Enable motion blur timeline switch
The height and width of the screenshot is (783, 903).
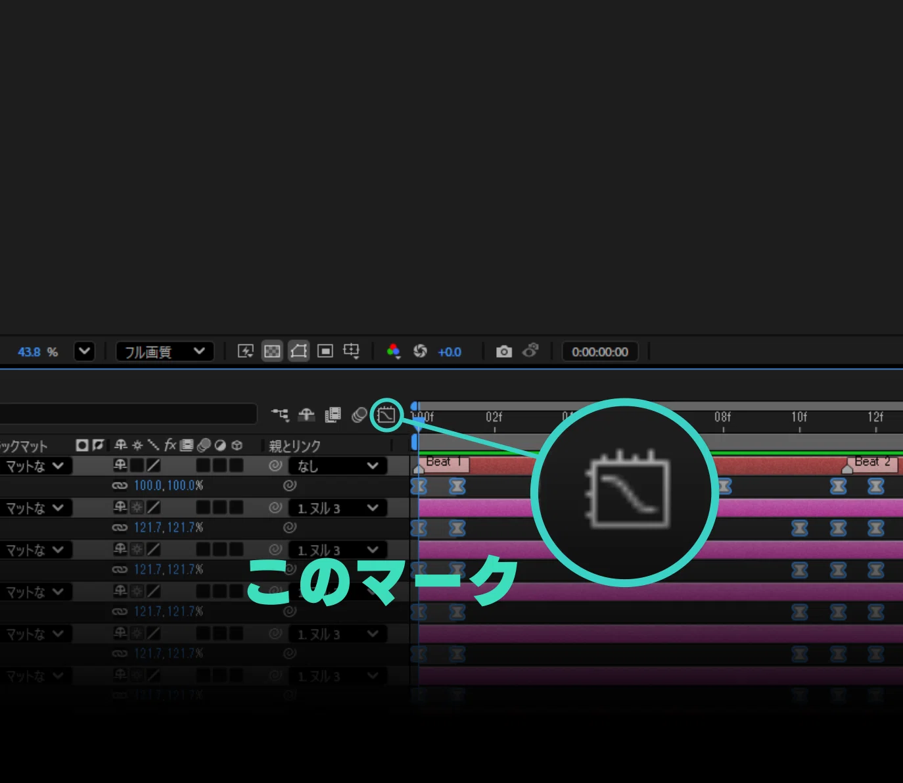(x=359, y=415)
